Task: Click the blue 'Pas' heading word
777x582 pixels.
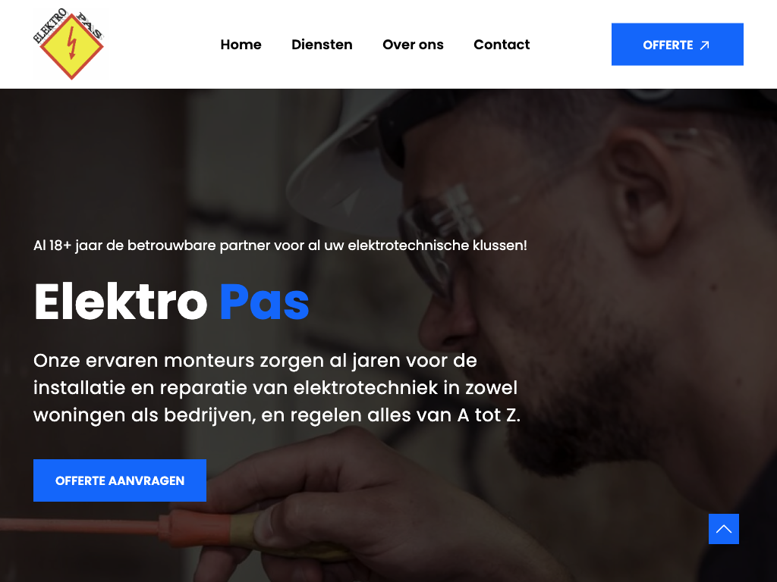Action: point(265,302)
